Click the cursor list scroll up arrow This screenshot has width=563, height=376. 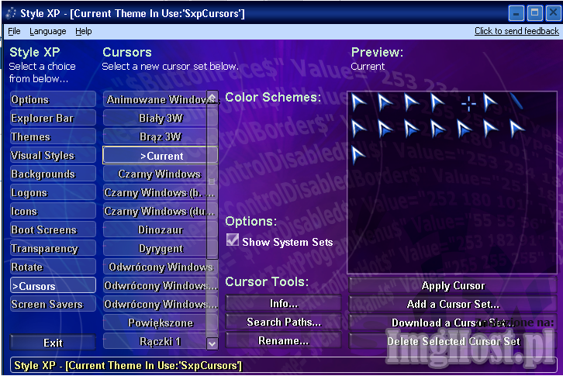pyautogui.click(x=212, y=97)
